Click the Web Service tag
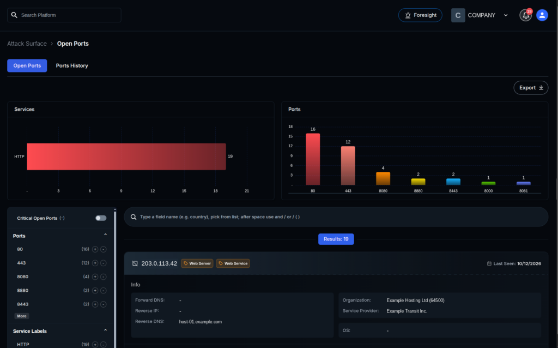The height and width of the screenshot is (348, 558). coord(233,263)
